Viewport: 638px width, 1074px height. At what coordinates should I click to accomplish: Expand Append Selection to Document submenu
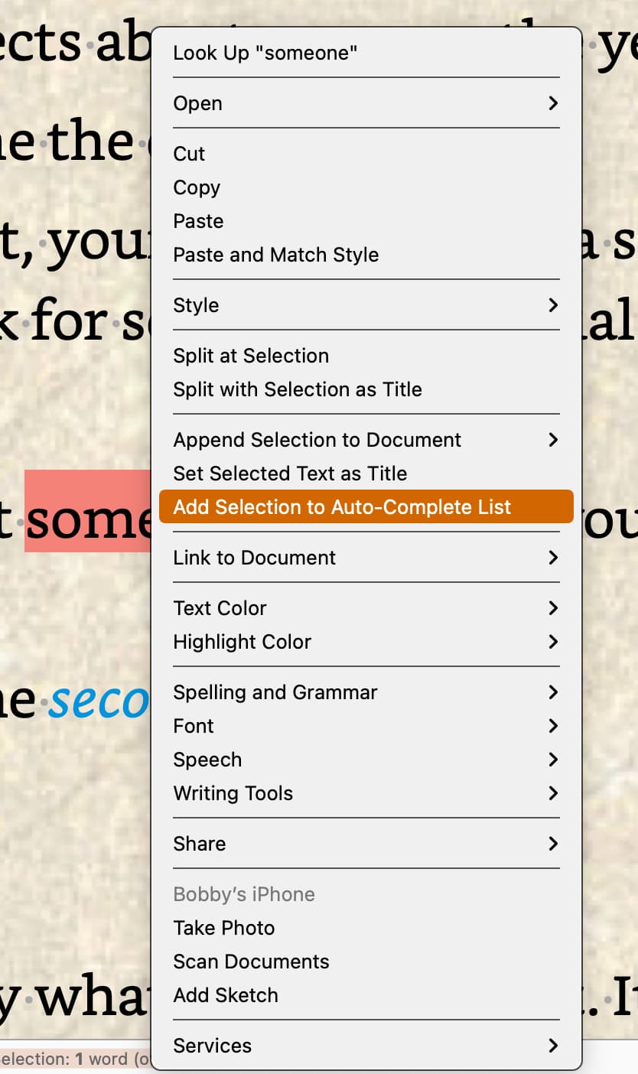366,440
